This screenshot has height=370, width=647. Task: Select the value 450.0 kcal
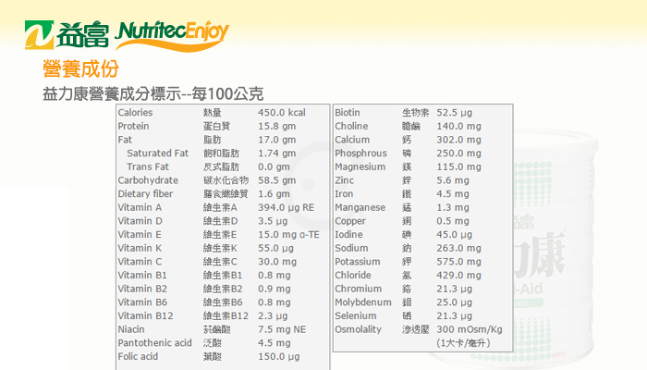(282, 112)
